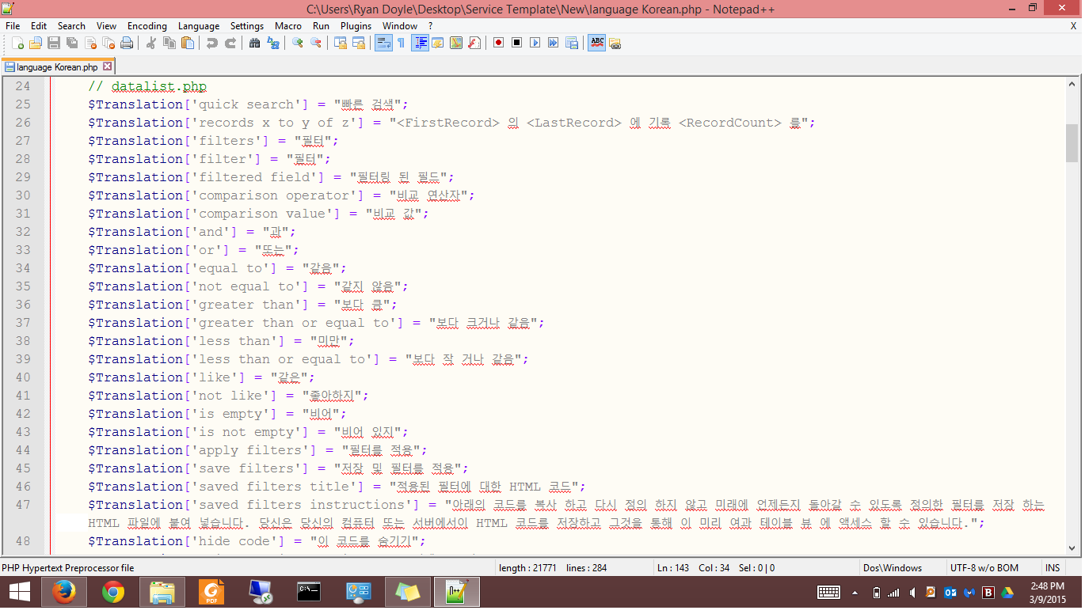Click UTF-8 w/o BOM encoding in status bar
Viewport: 1085px width, 614px height.
[985, 568]
